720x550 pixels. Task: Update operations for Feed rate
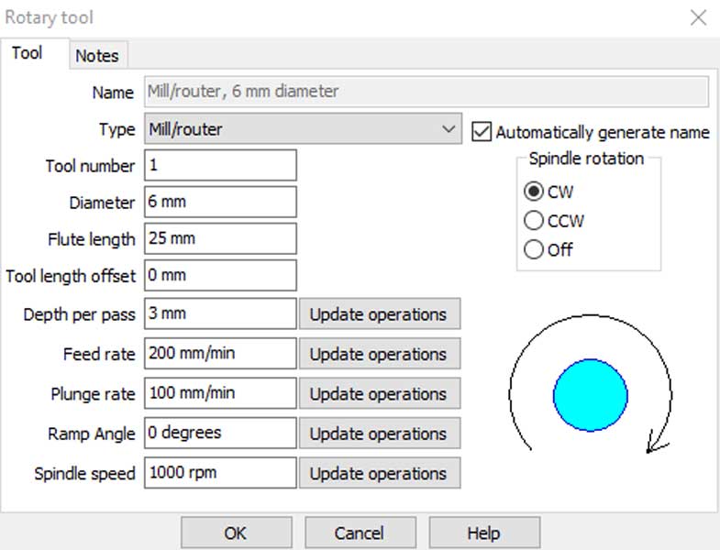point(379,354)
